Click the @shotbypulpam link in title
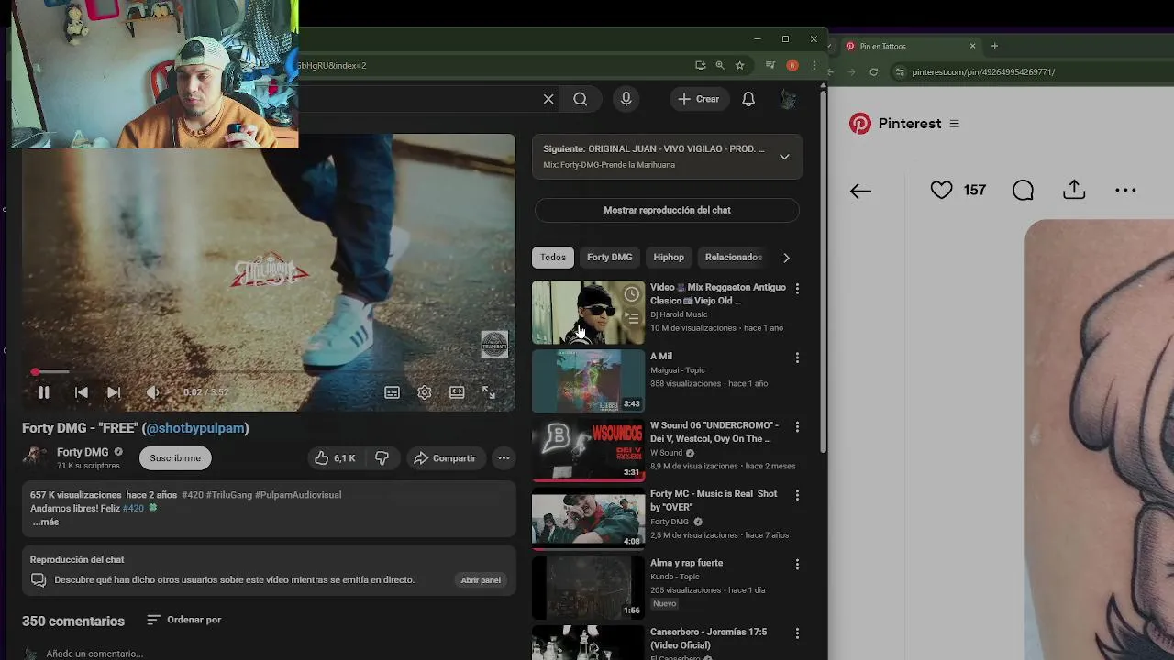Viewport: 1174px width, 660px height. pyautogui.click(x=195, y=428)
